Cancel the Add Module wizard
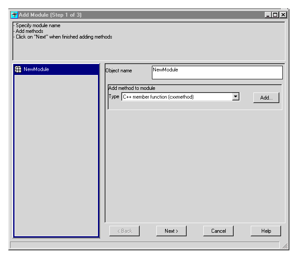 (218, 231)
